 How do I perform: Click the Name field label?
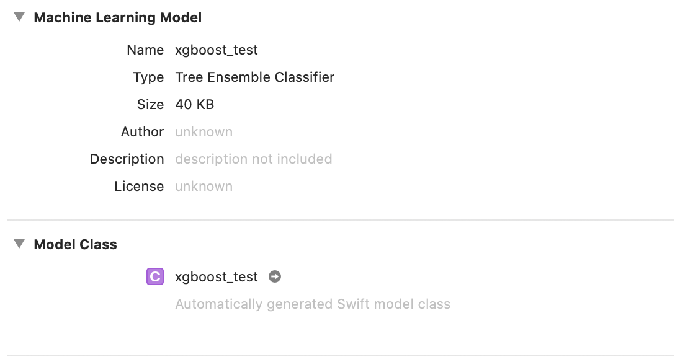145,50
